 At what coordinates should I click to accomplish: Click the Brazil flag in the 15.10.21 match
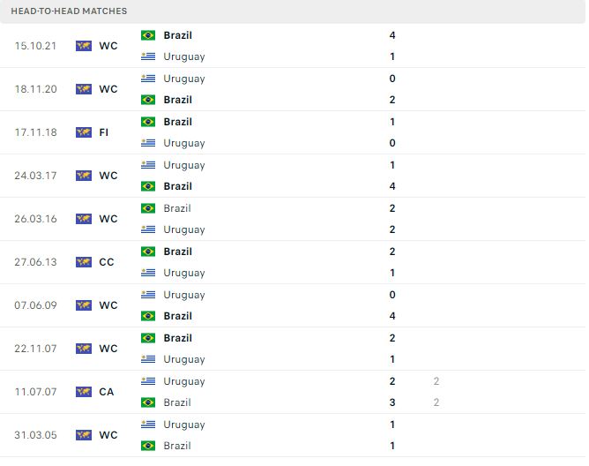pos(148,35)
